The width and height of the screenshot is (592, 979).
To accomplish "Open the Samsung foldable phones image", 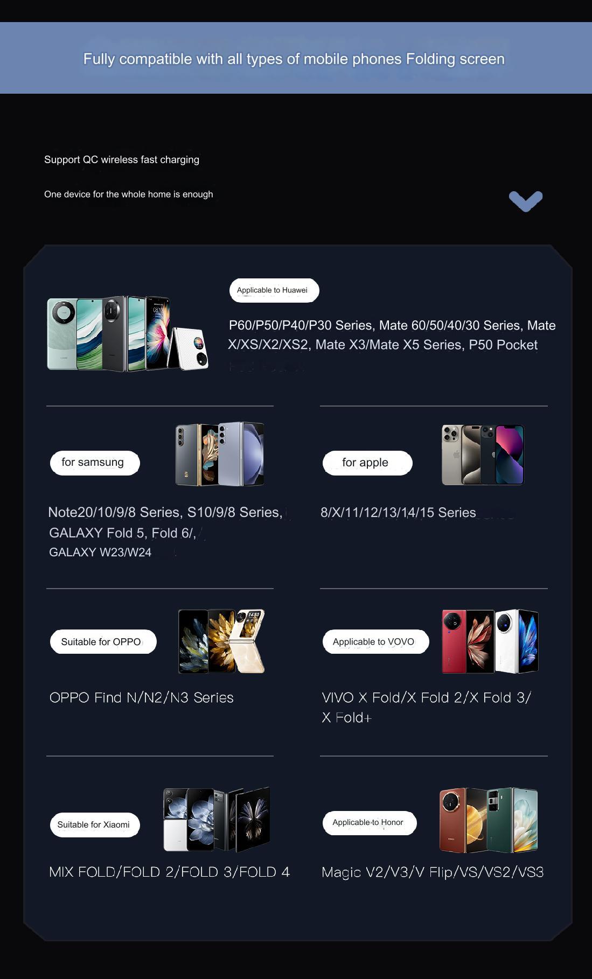I will [220, 454].
